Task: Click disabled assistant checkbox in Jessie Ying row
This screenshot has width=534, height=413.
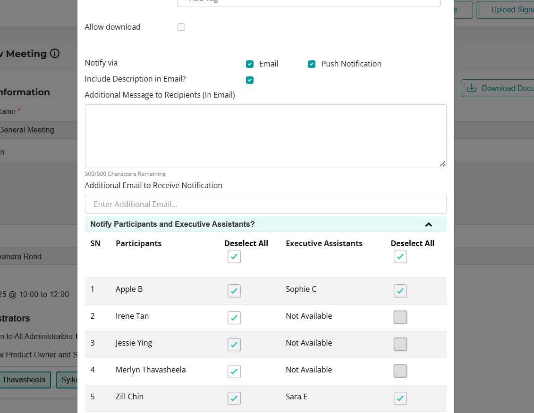Action: [400, 344]
